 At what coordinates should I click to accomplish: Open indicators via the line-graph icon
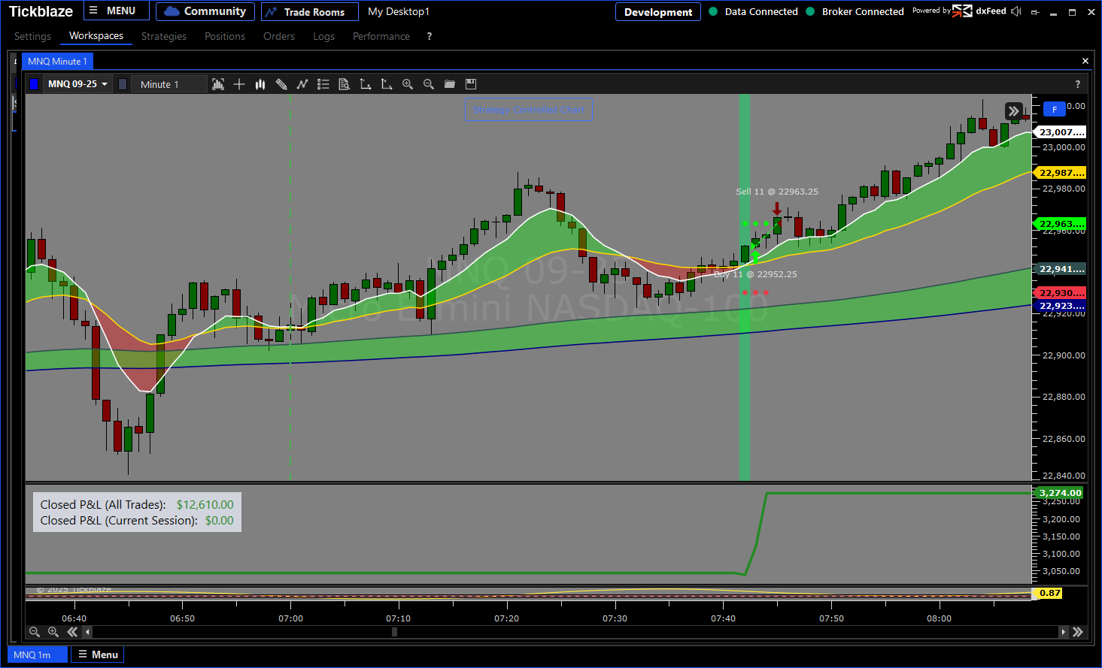(302, 84)
